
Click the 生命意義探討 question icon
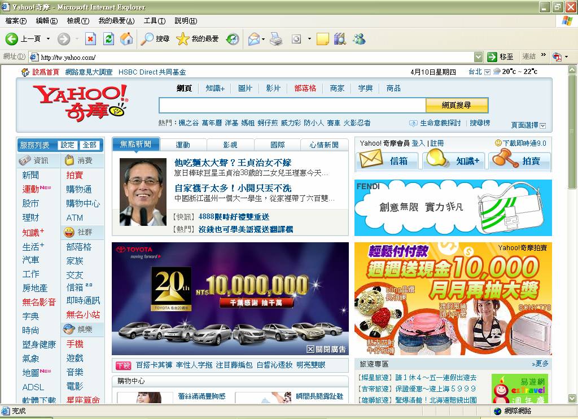pyautogui.click(x=413, y=123)
